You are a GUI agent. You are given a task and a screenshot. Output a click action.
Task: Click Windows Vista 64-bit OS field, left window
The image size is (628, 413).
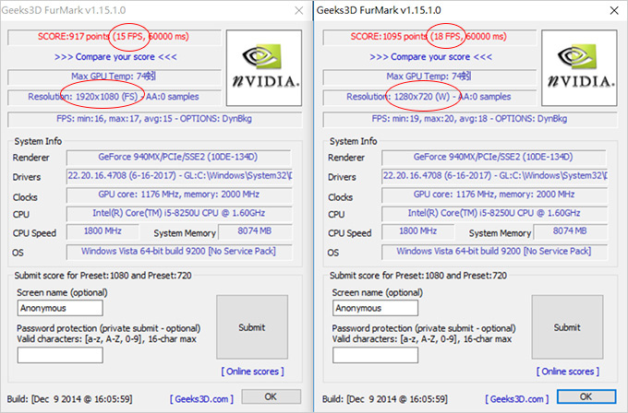point(179,252)
